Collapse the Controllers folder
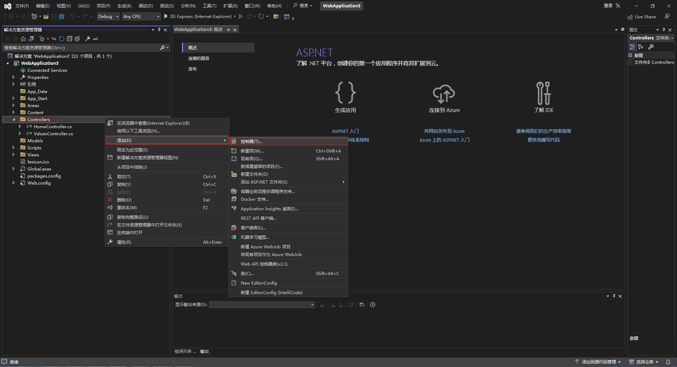Image resolution: width=677 pixels, height=367 pixels. pyautogui.click(x=13, y=119)
